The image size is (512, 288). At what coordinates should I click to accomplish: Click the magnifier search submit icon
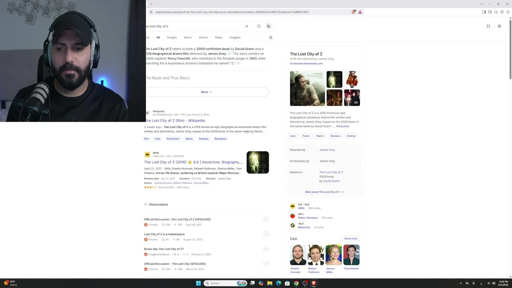click(x=259, y=26)
